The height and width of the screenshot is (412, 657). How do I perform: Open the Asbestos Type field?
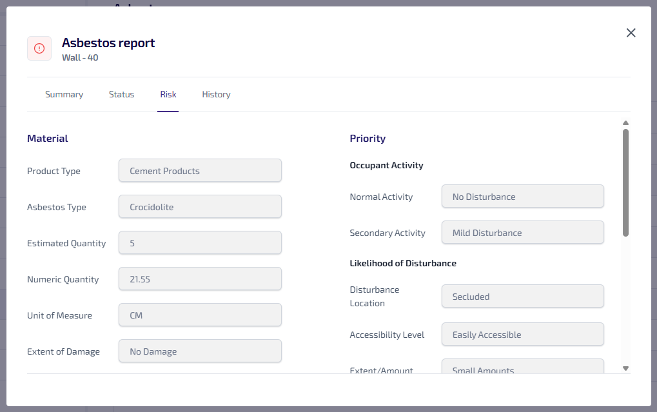[200, 207]
